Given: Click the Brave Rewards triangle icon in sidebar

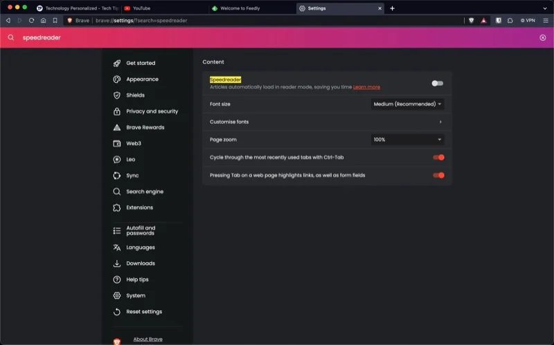Looking at the screenshot, I should (117, 127).
